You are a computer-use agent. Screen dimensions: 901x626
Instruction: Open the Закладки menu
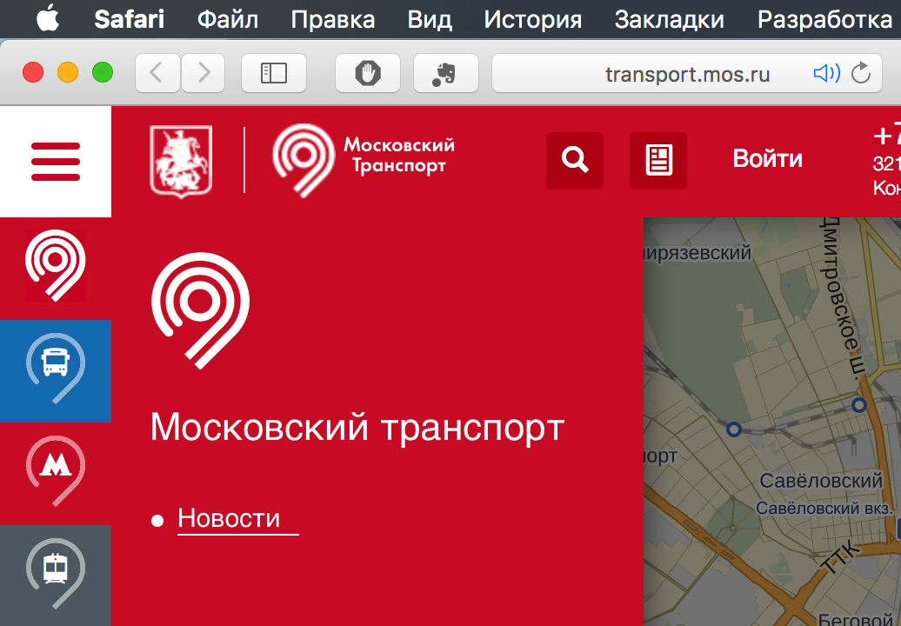pos(670,19)
